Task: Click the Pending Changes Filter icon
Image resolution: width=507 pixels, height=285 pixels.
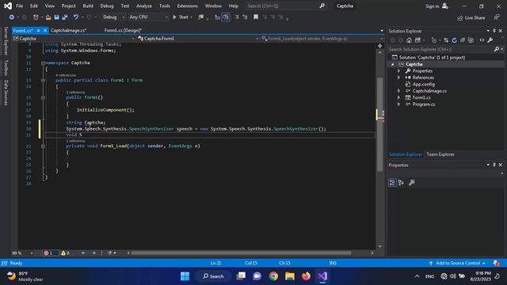Action: (434, 40)
